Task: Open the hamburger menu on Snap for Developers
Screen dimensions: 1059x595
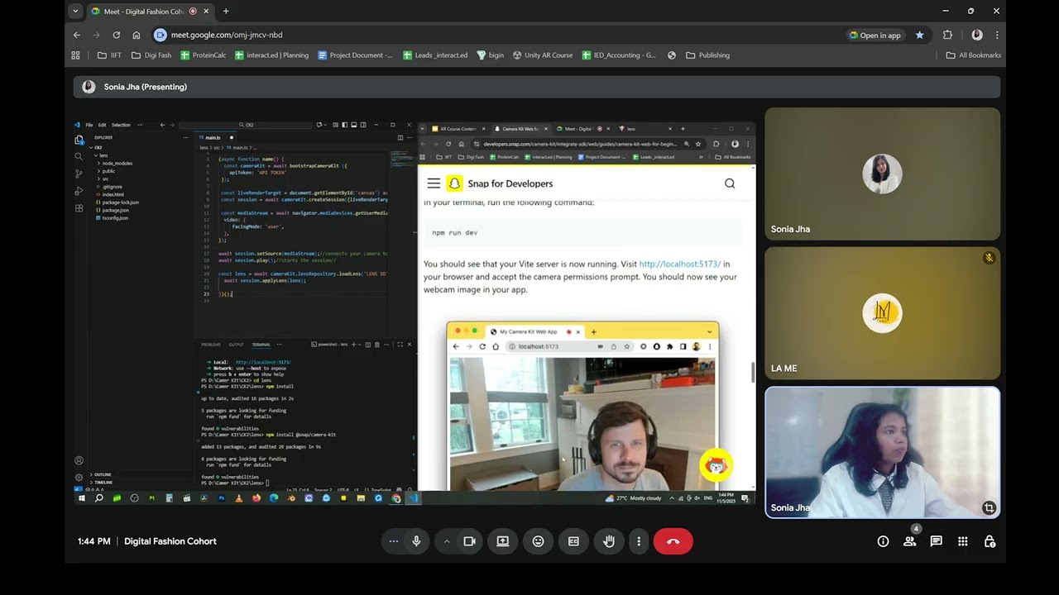Action: [x=434, y=183]
